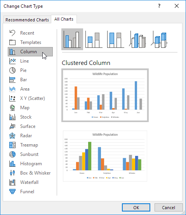
Task: Select the Map chart category
Action: (30, 108)
